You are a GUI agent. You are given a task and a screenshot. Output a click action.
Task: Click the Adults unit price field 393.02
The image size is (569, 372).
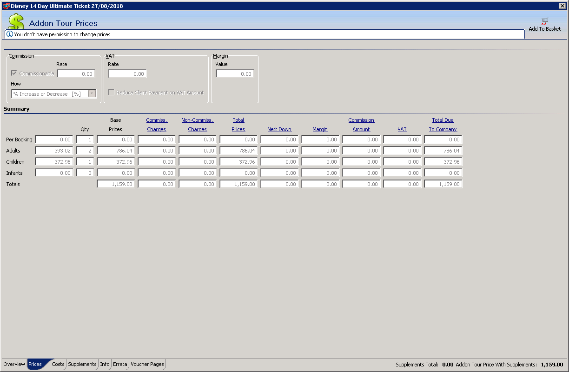(x=54, y=151)
